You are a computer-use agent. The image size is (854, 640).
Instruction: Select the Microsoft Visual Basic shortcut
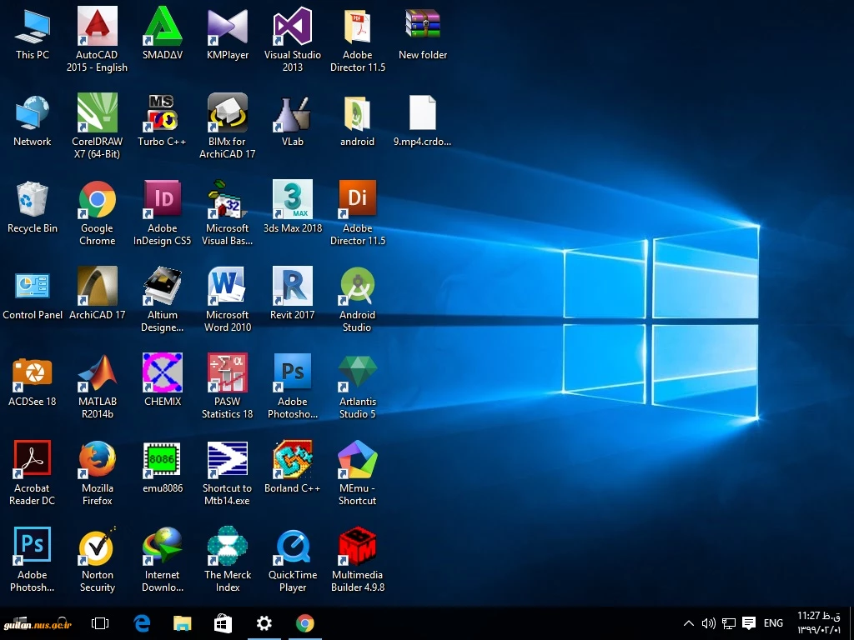[x=228, y=212]
